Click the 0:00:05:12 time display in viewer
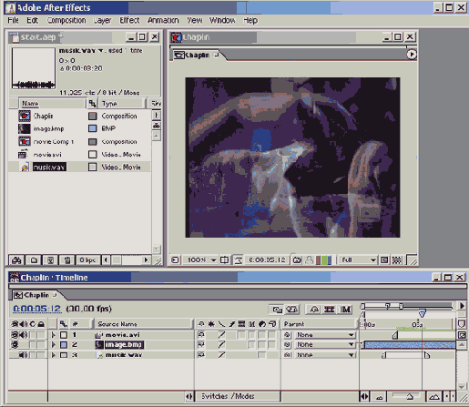 pyautogui.click(x=267, y=260)
